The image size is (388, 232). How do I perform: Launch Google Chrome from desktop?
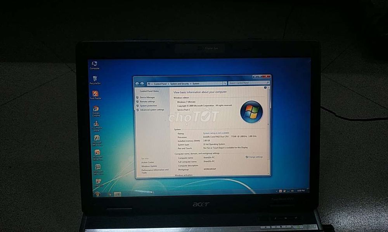pos(96,111)
